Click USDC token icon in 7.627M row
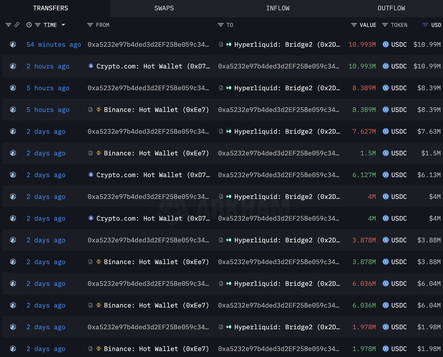The width and height of the screenshot is (443, 357). point(386,132)
